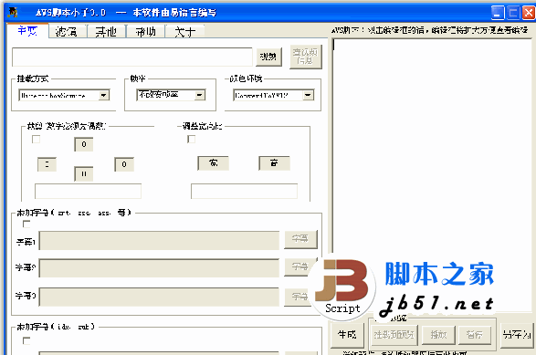Click the 字幕3 path field
Image resolution: width=536 pixels, height=355 pixels.
(x=159, y=297)
